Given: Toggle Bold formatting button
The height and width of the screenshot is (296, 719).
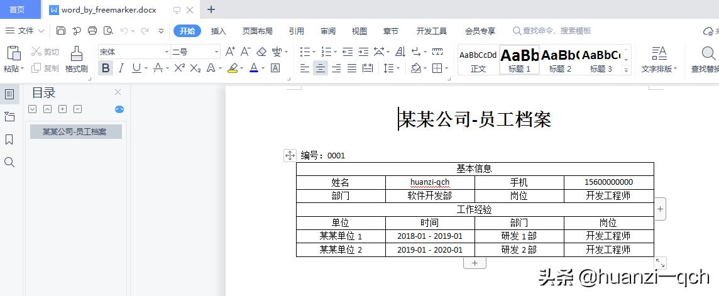Looking at the screenshot, I should click(x=106, y=69).
